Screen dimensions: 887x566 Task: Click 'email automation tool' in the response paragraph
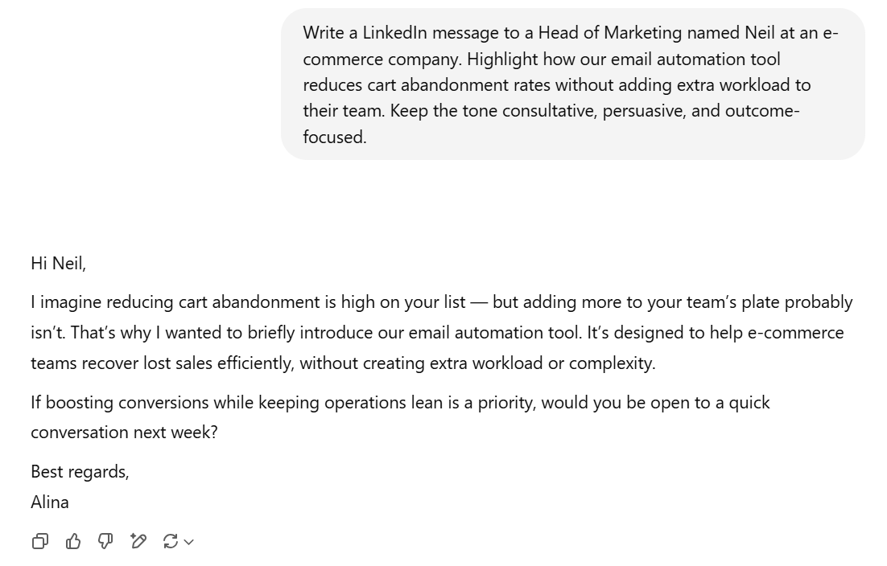click(494, 333)
